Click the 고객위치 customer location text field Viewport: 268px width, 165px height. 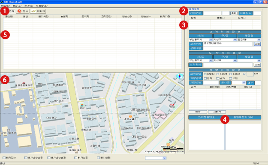pyautogui.click(x=228, y=44)
